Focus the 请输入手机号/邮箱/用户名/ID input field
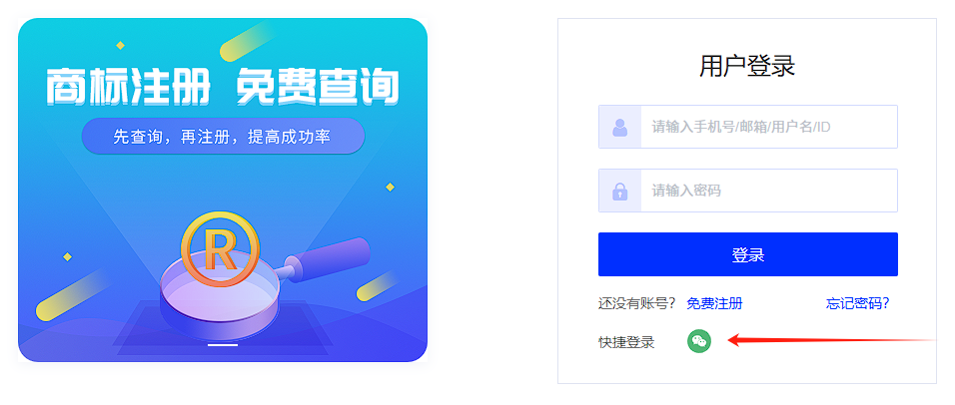Viewport: 955px width, 405px height. 748,127
